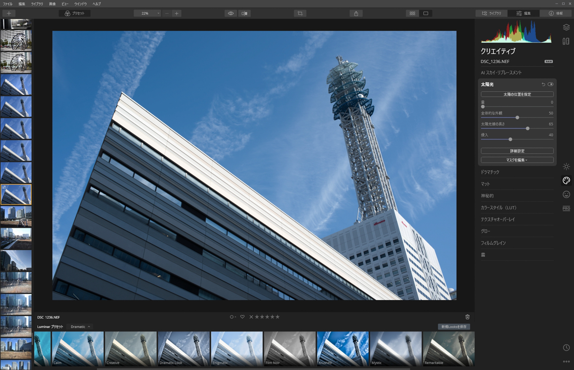This screenshot has height=370, width=574.
Task: Click the 情報 info icon tab
Action: coord(555,13)
